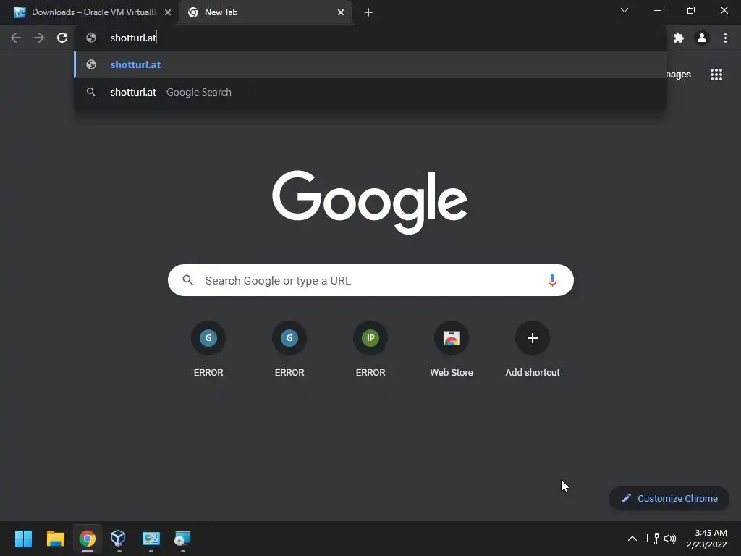
Task: Select shotturl.at - Google Search suggestion
Action: (x=370, y=92)
